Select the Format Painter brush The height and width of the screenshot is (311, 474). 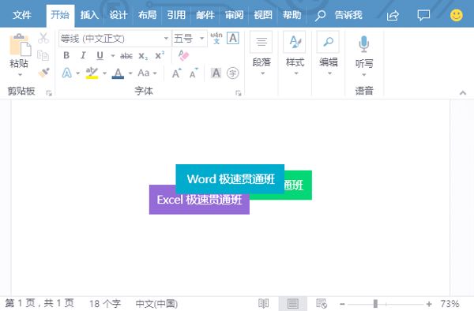tap(43, 73)
